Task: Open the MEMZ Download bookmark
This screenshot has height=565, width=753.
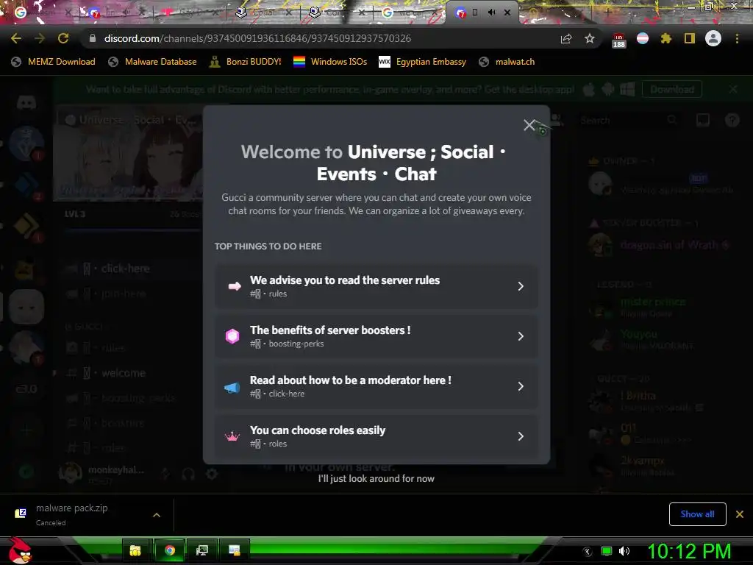Action: click(53, 62)
